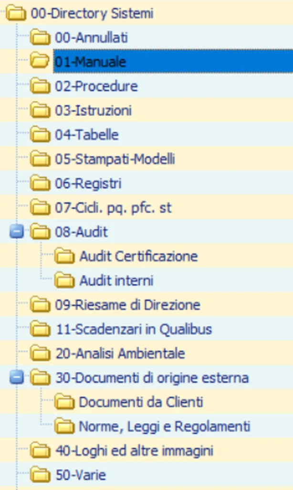Collapse the 08-Audit branch
The width and height of the screenshot is (293, 490).
tap(16, 232)
